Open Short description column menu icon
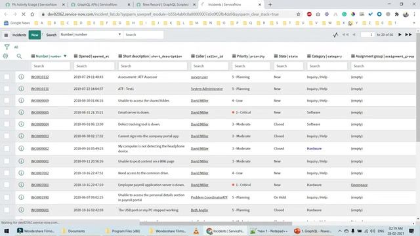This screenshot has height=236, width=420. coord(120,56)
